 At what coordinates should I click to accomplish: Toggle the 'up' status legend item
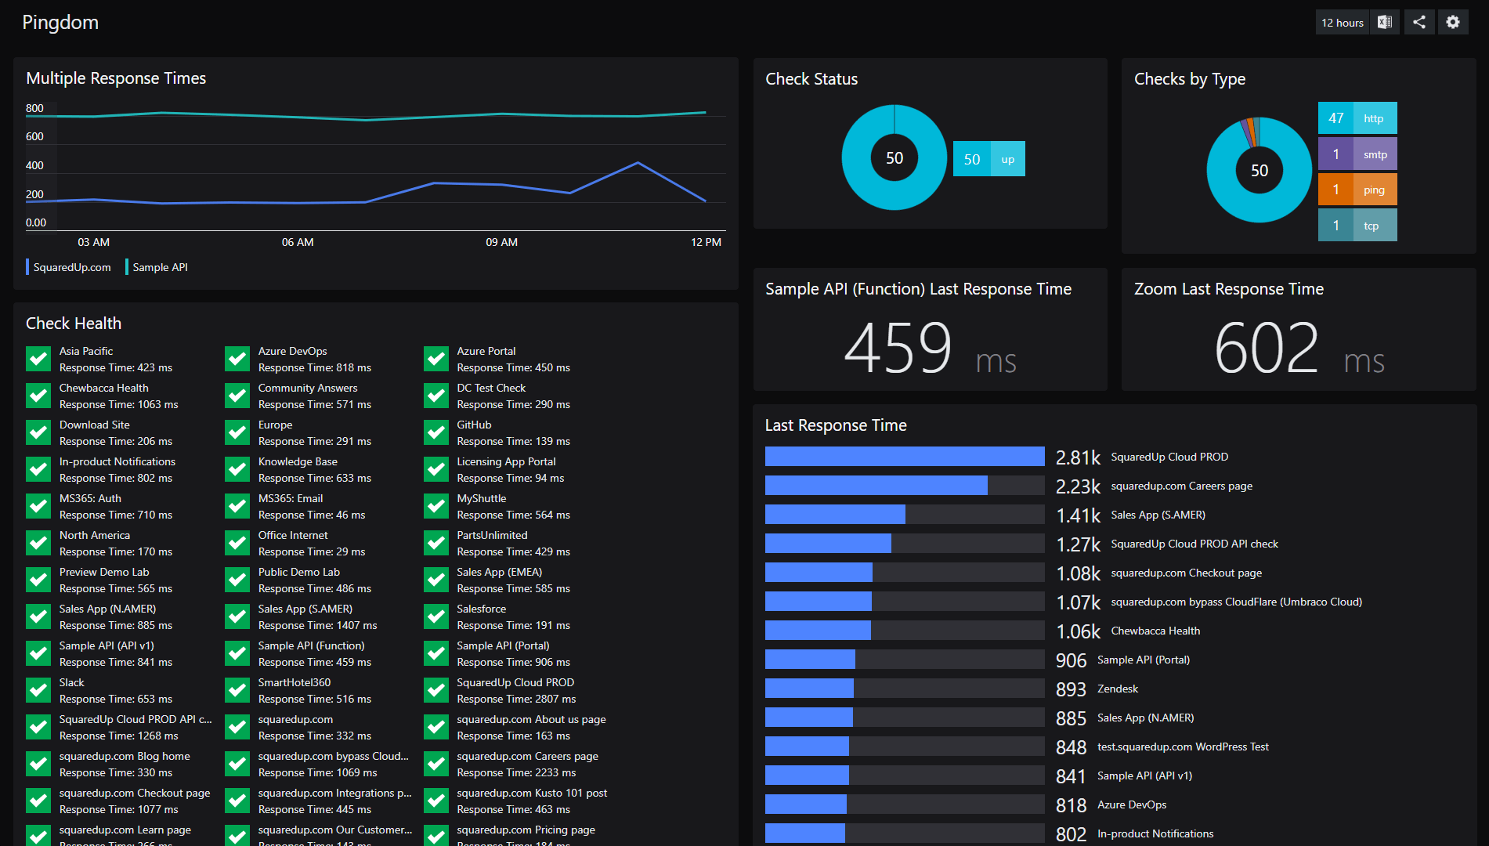click(x=988, y=159)
